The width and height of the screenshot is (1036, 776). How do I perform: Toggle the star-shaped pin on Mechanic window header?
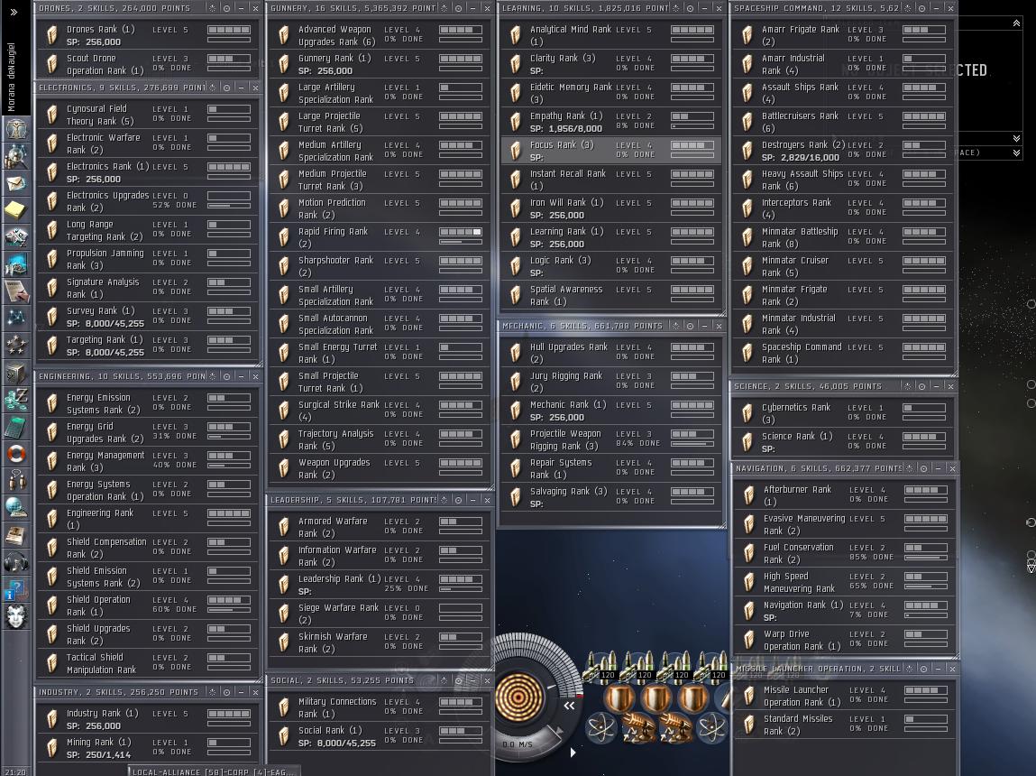[676, 326]
